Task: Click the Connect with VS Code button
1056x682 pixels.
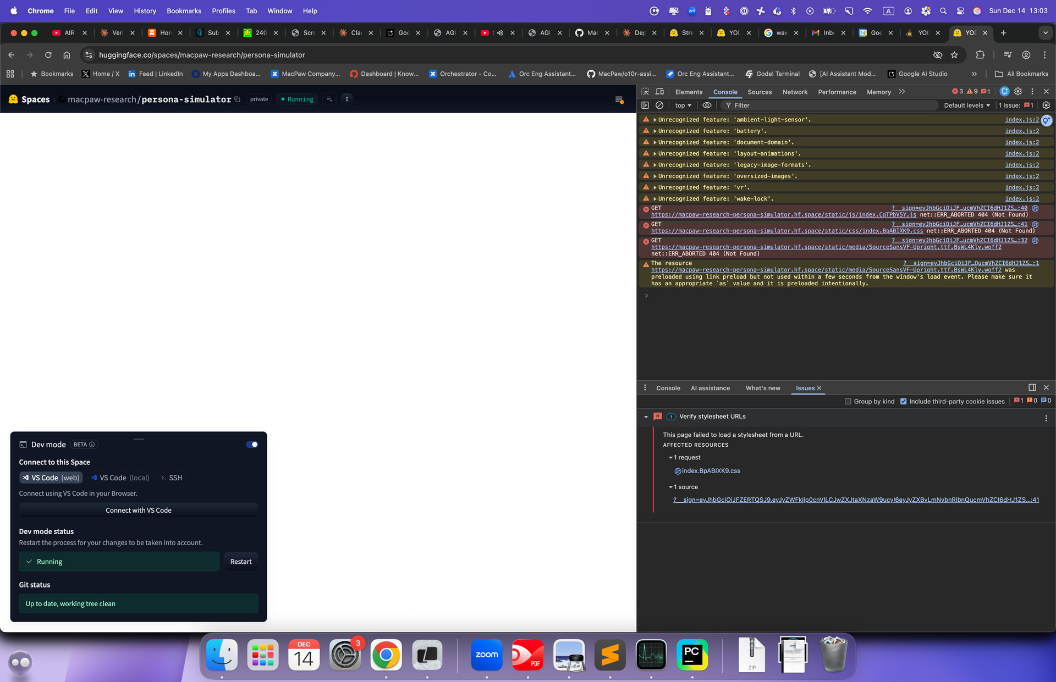Action: click(x=139, y=511)
